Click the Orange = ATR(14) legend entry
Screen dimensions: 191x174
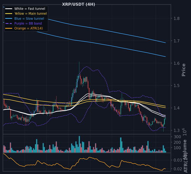(24, 28)
